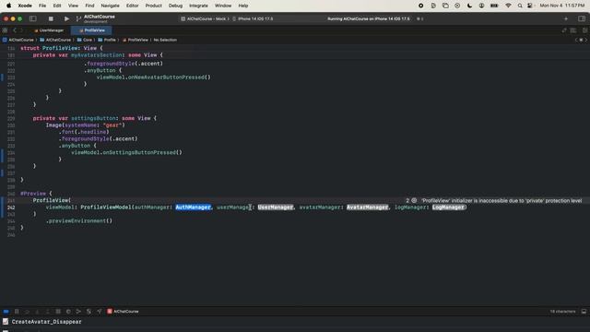Open the Integrate menu

[198, 6]
